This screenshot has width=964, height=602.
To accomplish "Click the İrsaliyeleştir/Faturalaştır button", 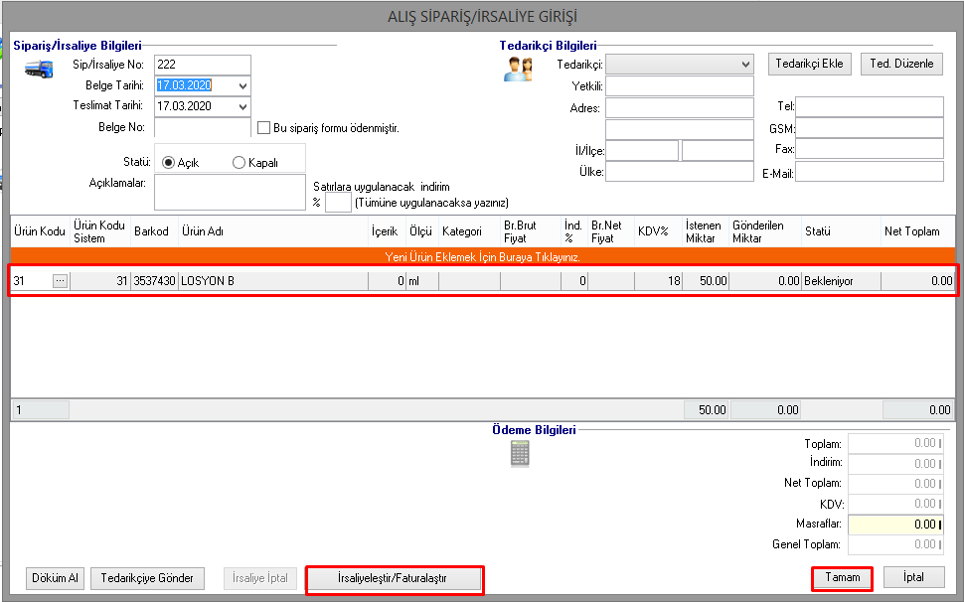I will pyautogui.click(x=394, y=578).
